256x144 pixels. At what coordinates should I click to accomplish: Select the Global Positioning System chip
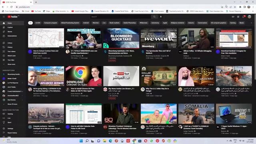pyautogui.click(x=70, y=23)
